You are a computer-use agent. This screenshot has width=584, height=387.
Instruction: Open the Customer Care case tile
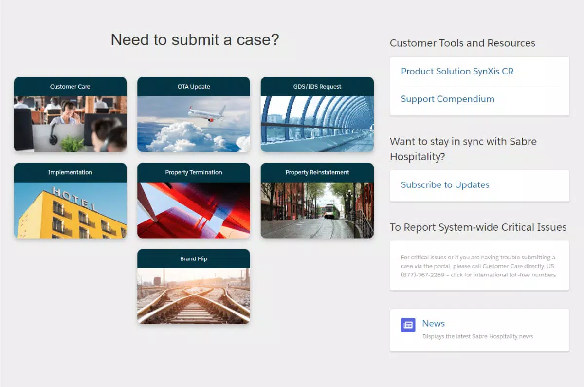point(70,114)
